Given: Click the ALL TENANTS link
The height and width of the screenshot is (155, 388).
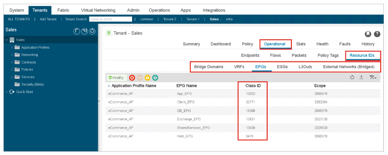Looking at the screenshot, I should pyautogui.click(x=19, y=19).
